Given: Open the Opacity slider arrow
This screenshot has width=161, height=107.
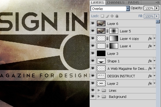Looking at the screenshot, I should tap(157, 8).
